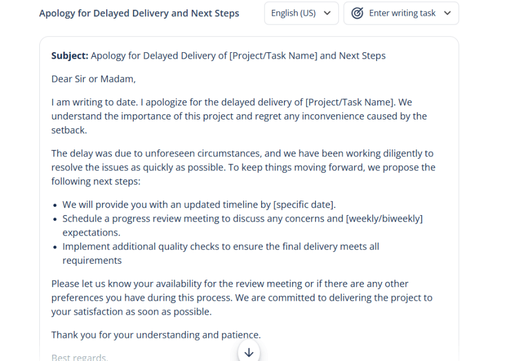This screenshot has height=361, width=528.
Task: Click the Thank you for your understanding line
Action: click(156, 335)
